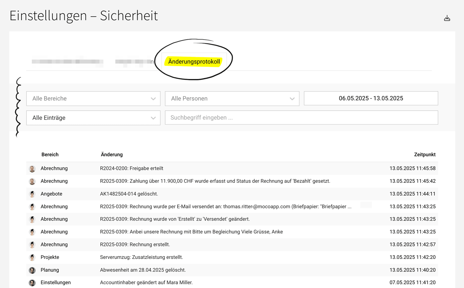The width and height of the screenshot is (464, 288).
Task: Click avatar in the Angebote row
Action: [x=32, y=194]
